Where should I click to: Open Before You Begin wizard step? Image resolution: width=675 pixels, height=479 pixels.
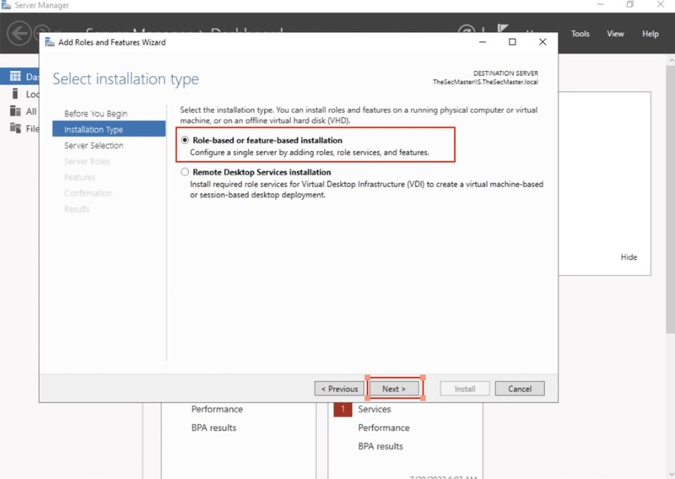(x=95, y=114)
